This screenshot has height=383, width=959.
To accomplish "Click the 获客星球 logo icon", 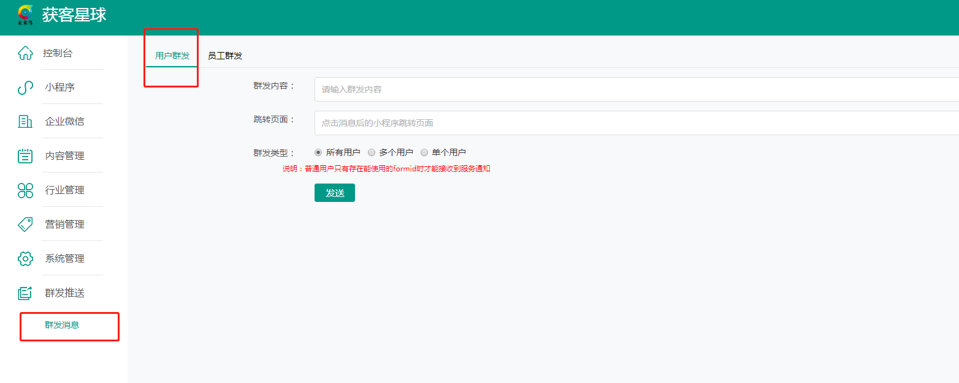I will 26,15.
